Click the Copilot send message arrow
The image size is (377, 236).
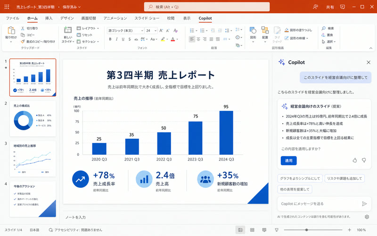click(x=364, y=204)
